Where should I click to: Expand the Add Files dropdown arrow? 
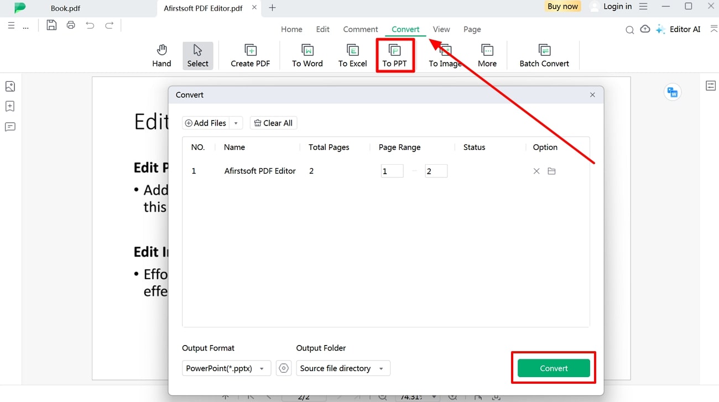pos(236,123)
